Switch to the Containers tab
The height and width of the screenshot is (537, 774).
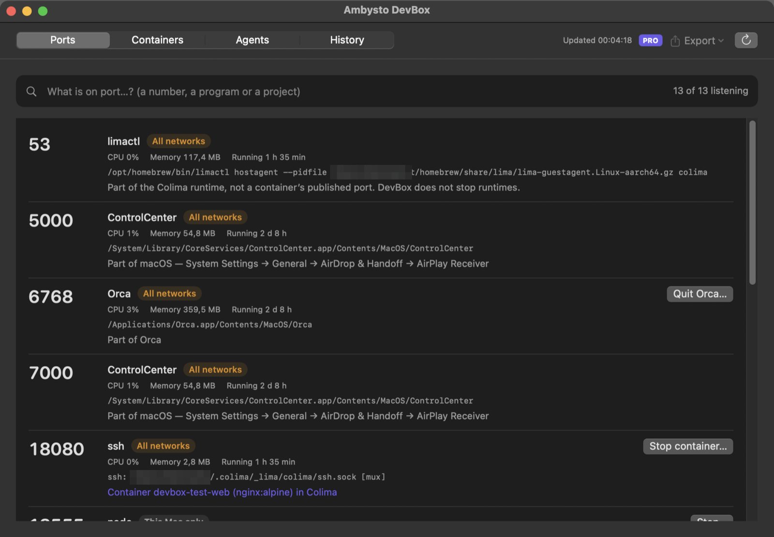pyautogui.click(x=157, y=40)
